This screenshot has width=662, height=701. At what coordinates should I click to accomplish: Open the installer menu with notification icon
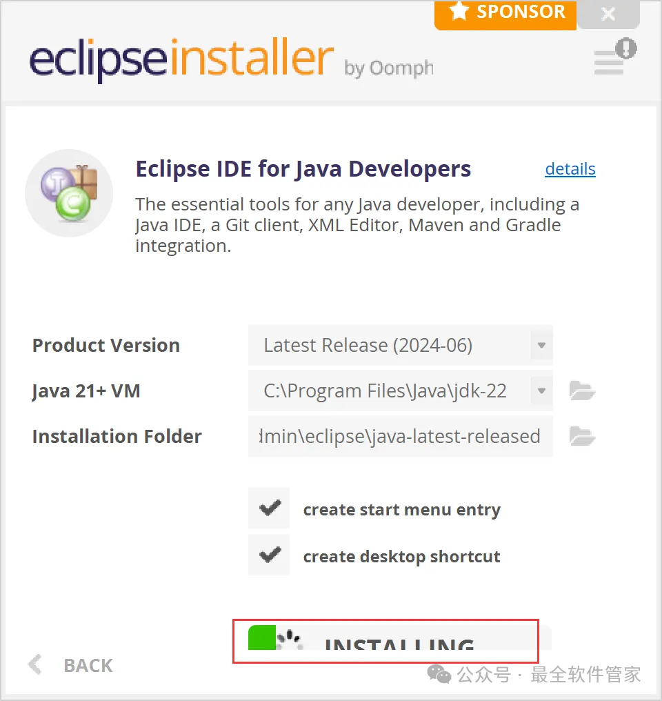(x=614, y=57)
